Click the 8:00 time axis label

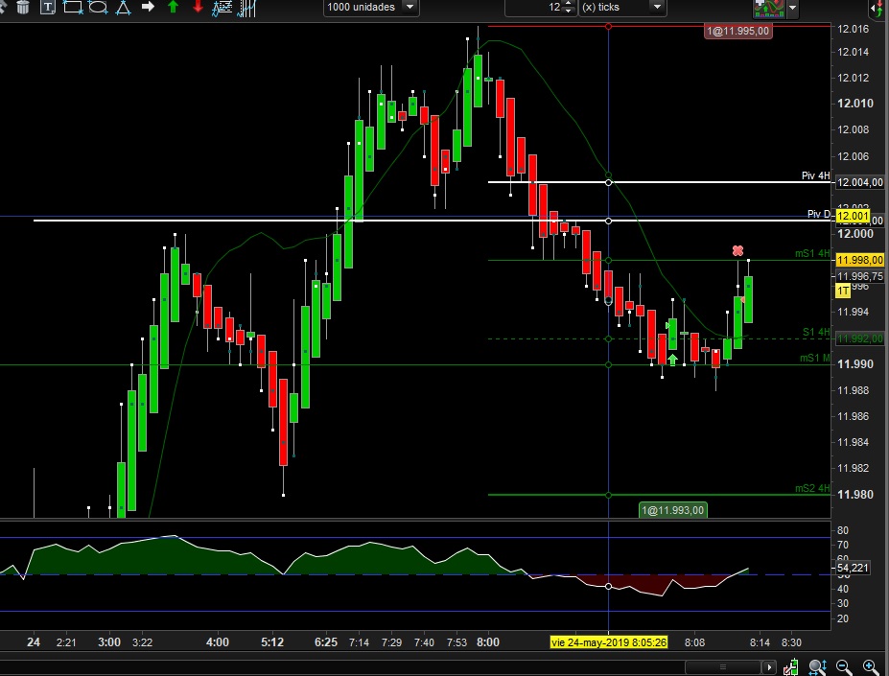click(487, 642)
